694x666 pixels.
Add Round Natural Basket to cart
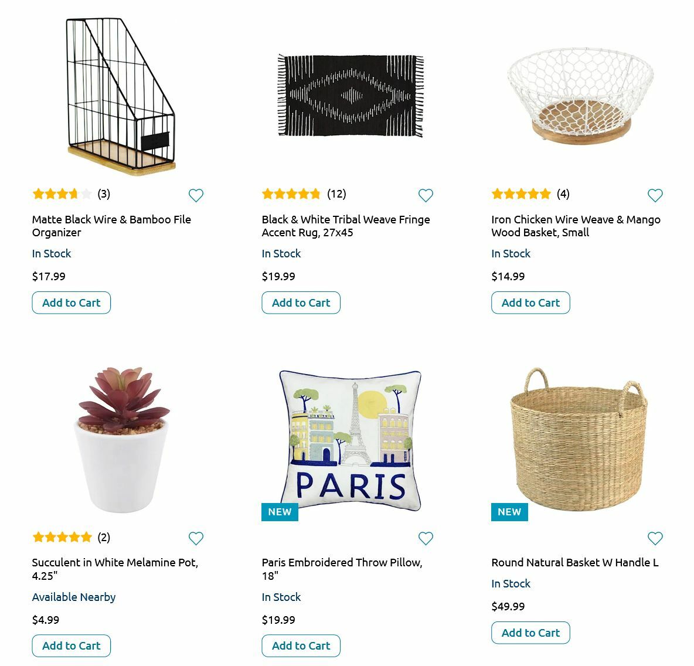coord(530,633)
